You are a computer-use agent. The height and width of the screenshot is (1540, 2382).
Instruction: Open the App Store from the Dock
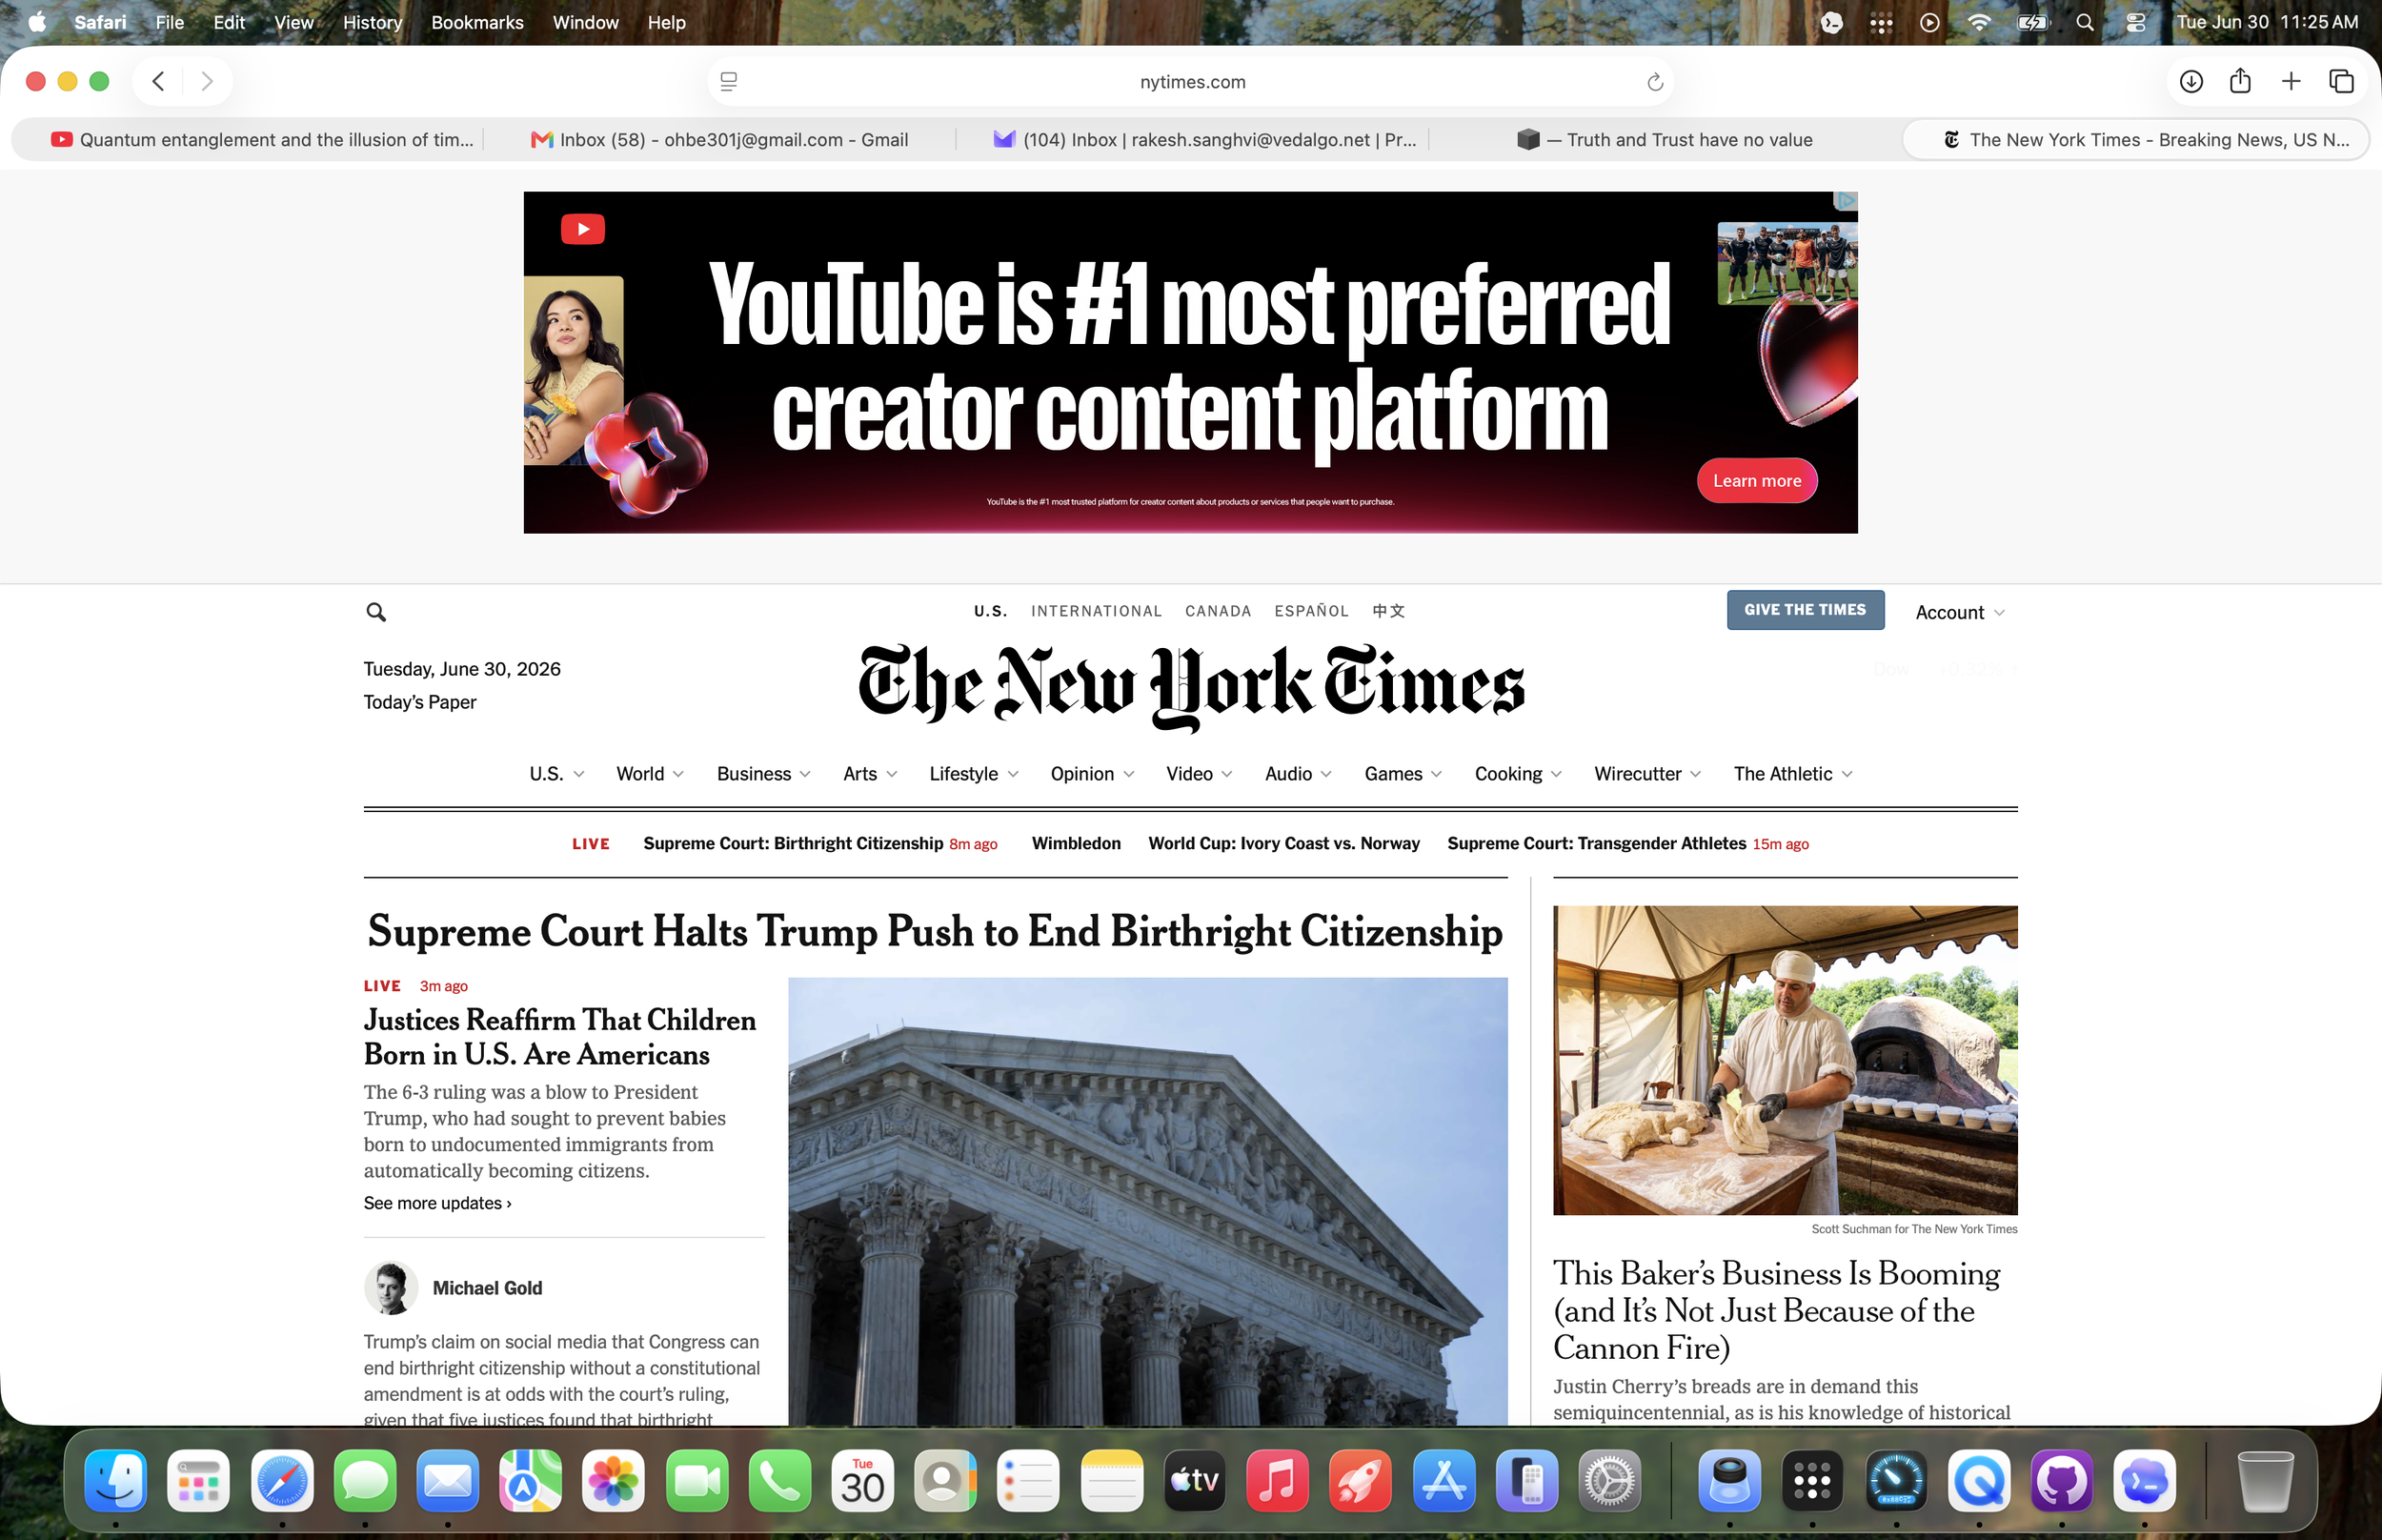1443,1481
